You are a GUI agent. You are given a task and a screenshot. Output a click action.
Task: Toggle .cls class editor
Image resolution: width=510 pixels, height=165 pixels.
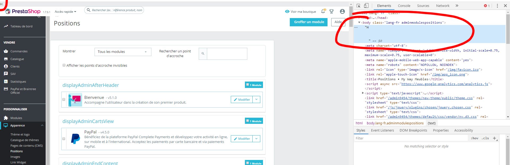pyautogui.click(x=485, y=138)
